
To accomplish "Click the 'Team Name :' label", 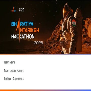I will click(x=10, y=62).
